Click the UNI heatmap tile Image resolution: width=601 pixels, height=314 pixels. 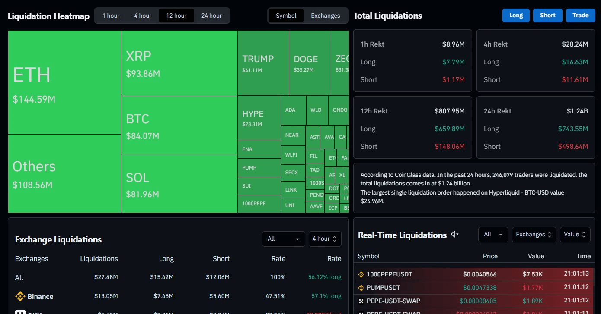pos(293,205)
